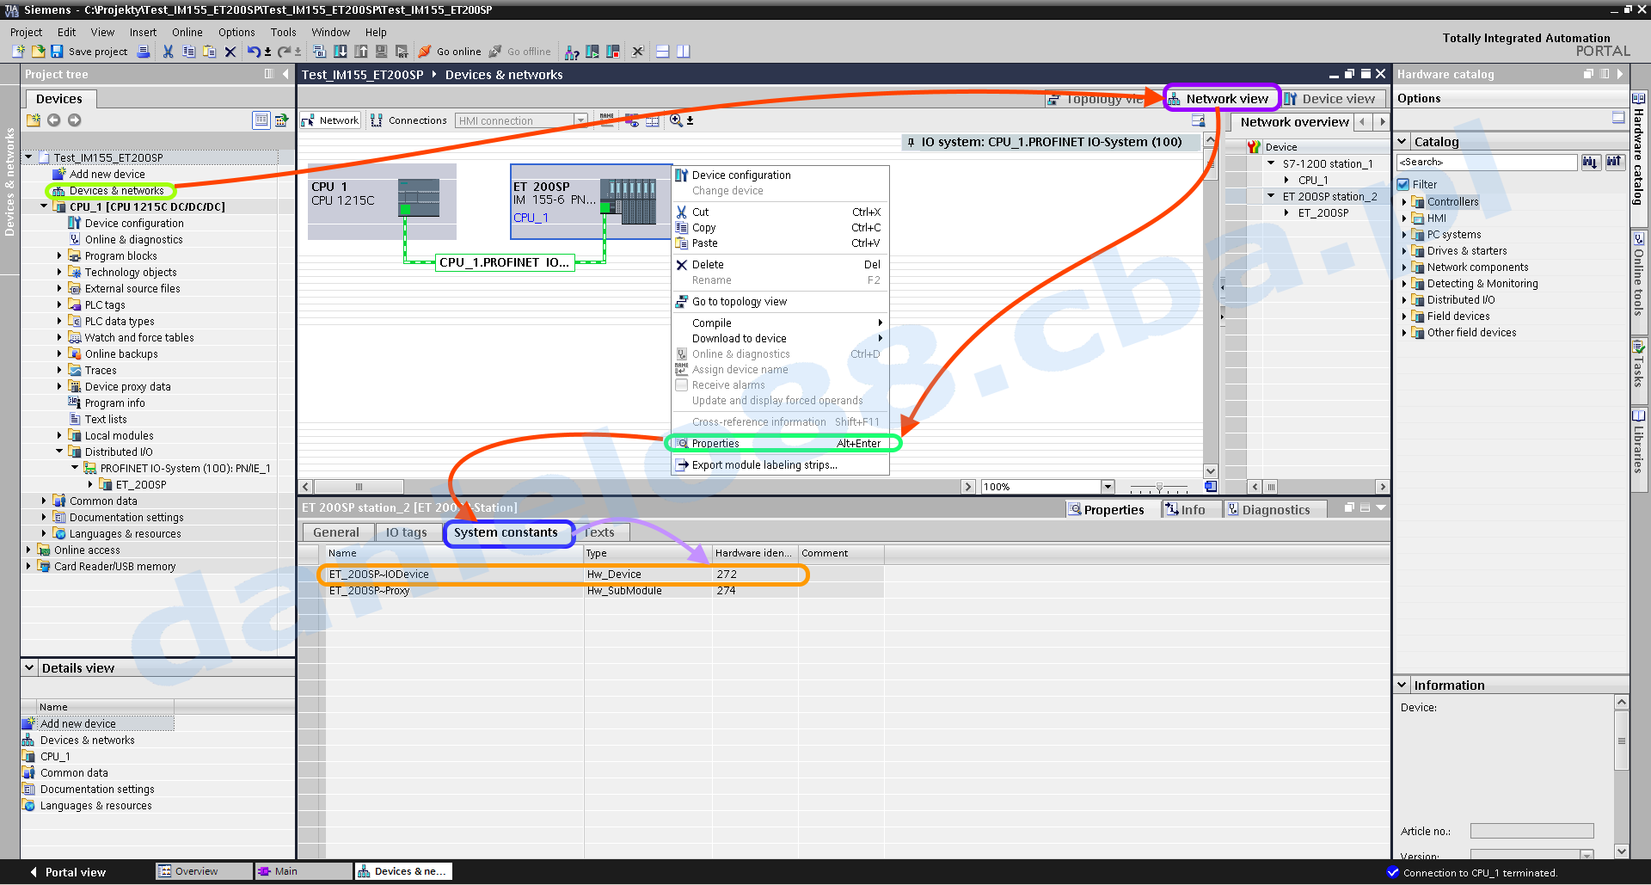The width and height of the screenshot is (1651, 885).
Task: Click the CPU 1215C device image
Action: point(419,197)
